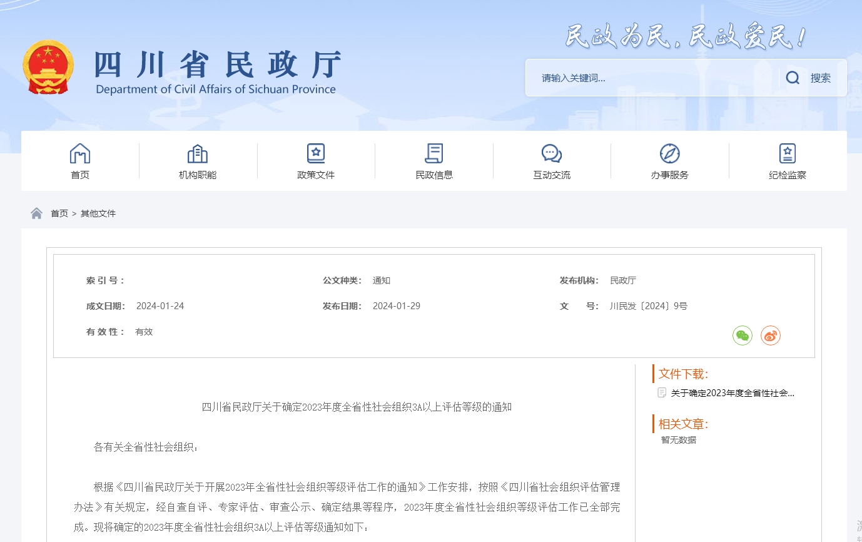Click the search magnifier icon
Image resolution: width=862 pixels, height=542 pixels.
point(792,77)
